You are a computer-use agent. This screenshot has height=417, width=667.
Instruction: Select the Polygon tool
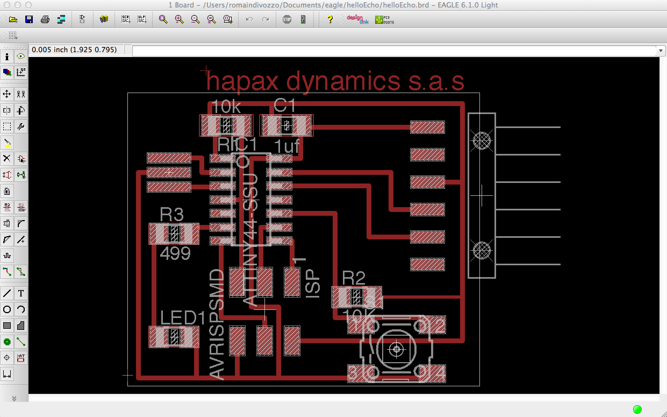tap(21, 325)
